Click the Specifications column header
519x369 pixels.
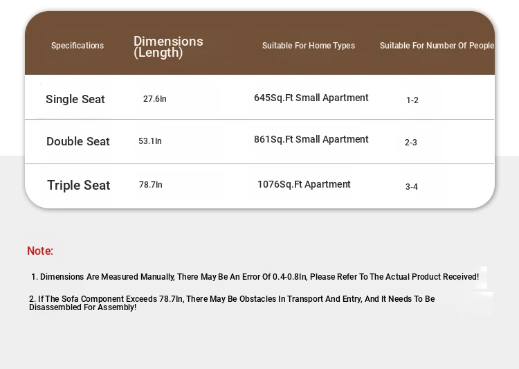pyautogui.click(x=78, y=46)
